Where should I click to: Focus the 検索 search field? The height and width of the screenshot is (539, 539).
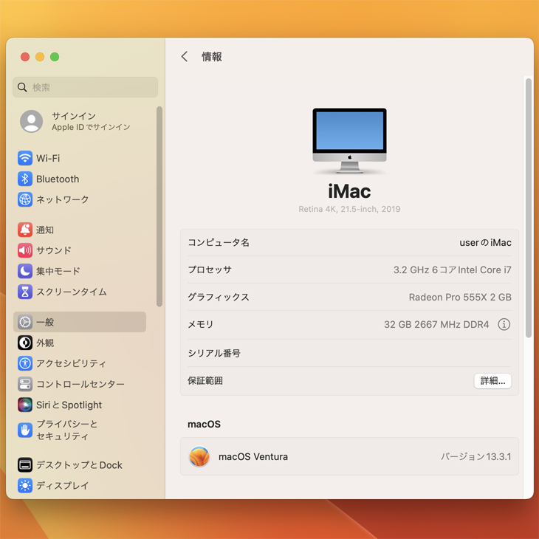[x=85, y=87]
